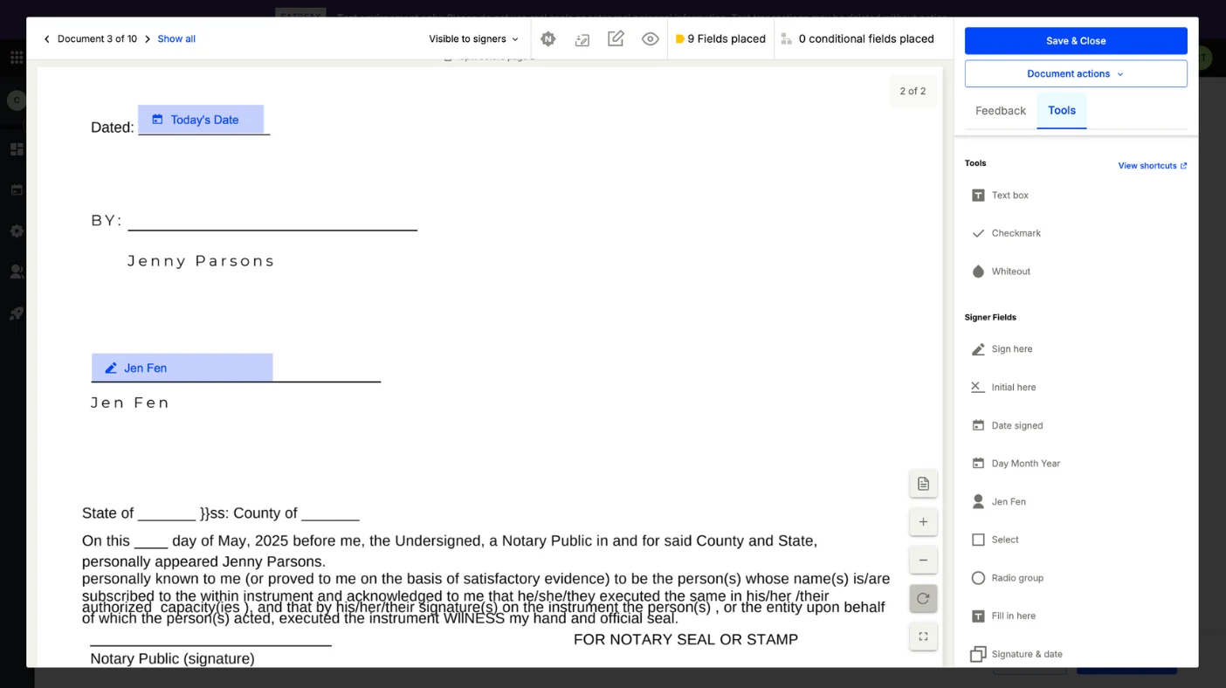Select the Whiteout tool
The width and height of the screenshot is (1226, 688).
[1001, 272]
